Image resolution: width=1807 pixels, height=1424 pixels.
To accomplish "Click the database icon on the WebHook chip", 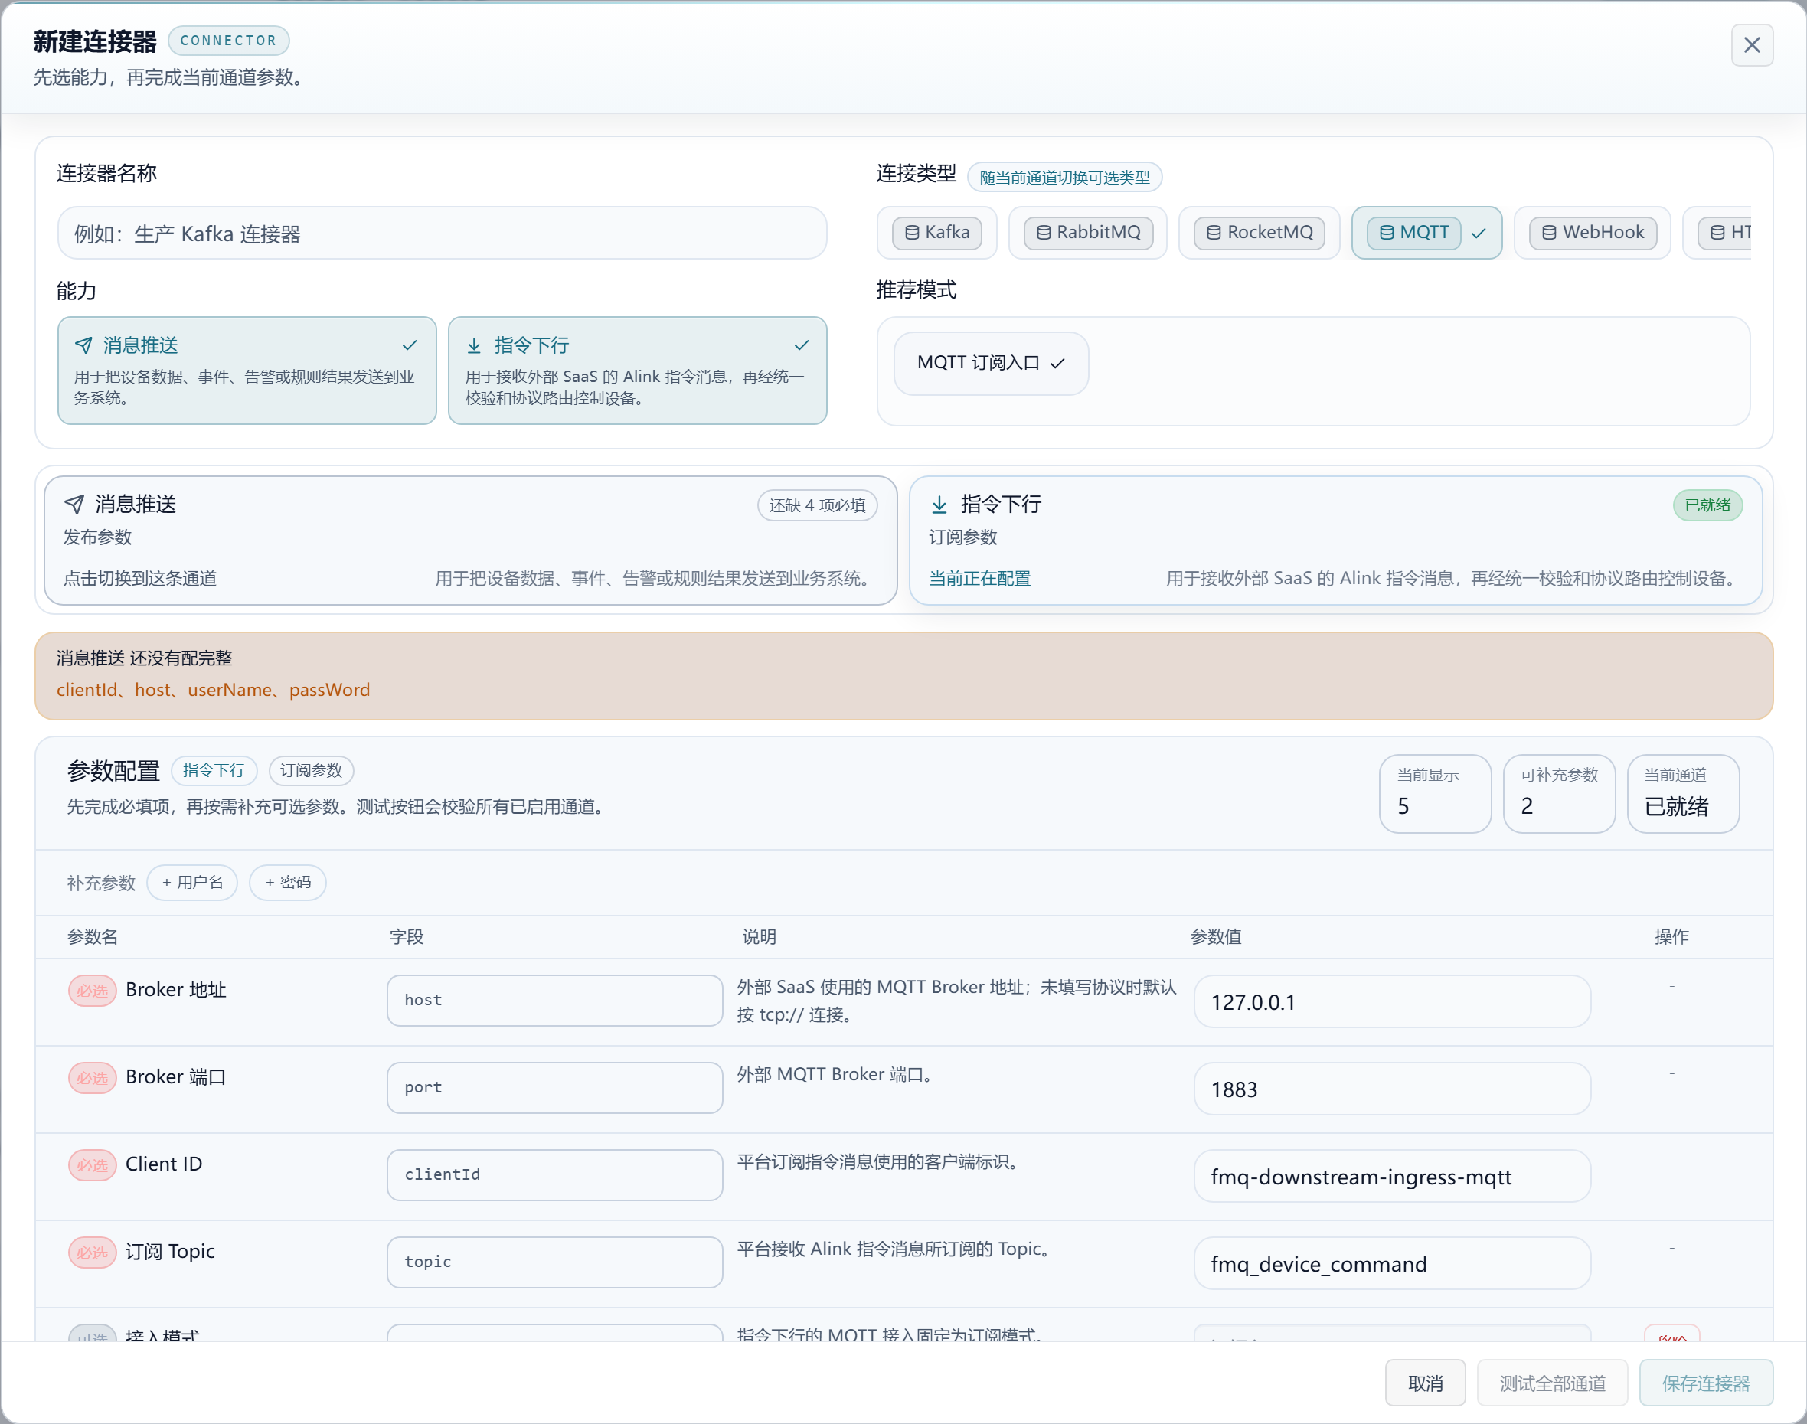I will tap(1548, 233).
